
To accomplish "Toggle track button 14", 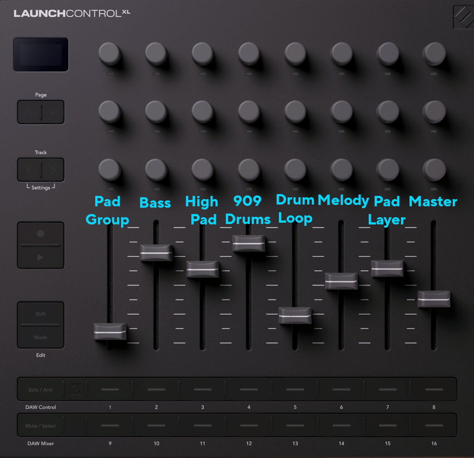I will coord(341,425).
